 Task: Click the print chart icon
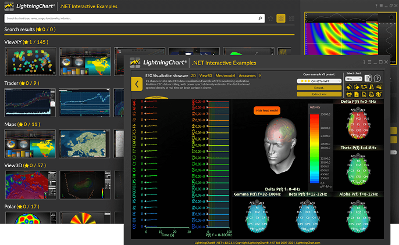click(349, 94)
